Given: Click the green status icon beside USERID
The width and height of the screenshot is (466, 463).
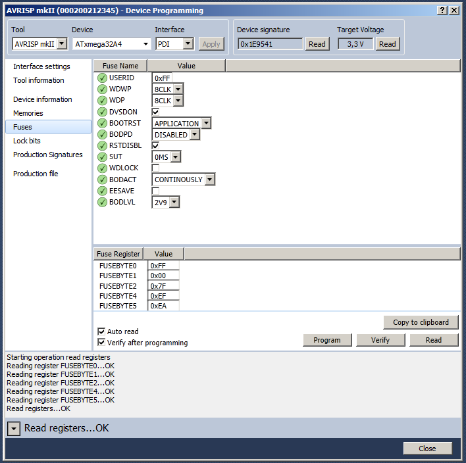Looking at the screenshot, I should tap(102, 78).
